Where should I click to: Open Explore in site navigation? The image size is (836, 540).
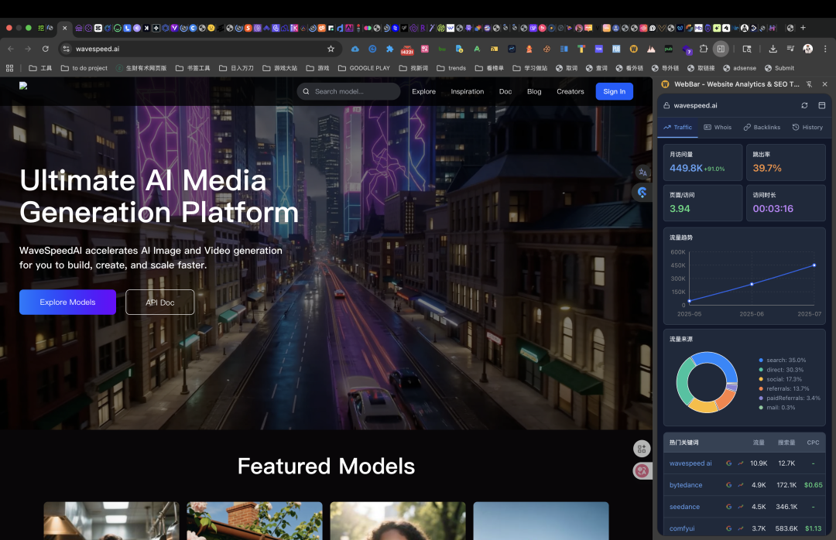click(x=424, y=92)
